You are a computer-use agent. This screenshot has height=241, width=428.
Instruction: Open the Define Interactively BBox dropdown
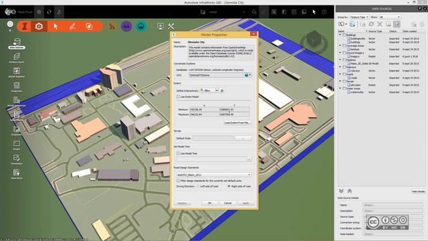[x=209, y=90]
